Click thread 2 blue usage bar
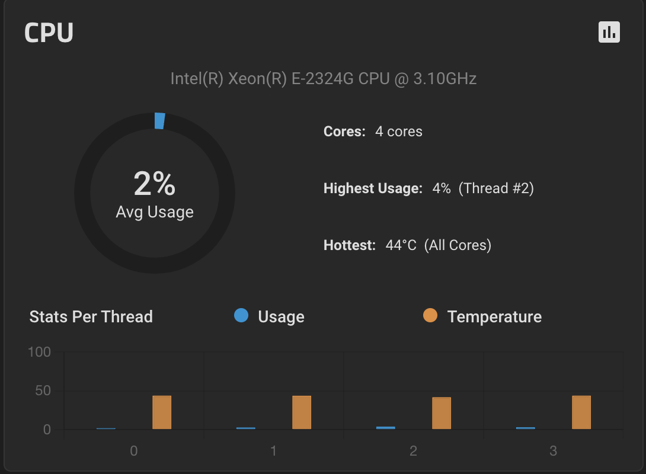 click(x=386, y=428)
